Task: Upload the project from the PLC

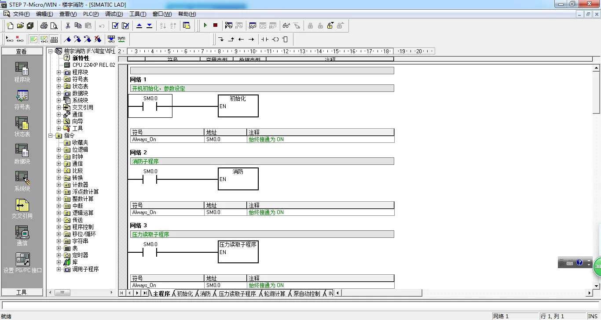Action: pyautogui.click(x=139, y=25)
